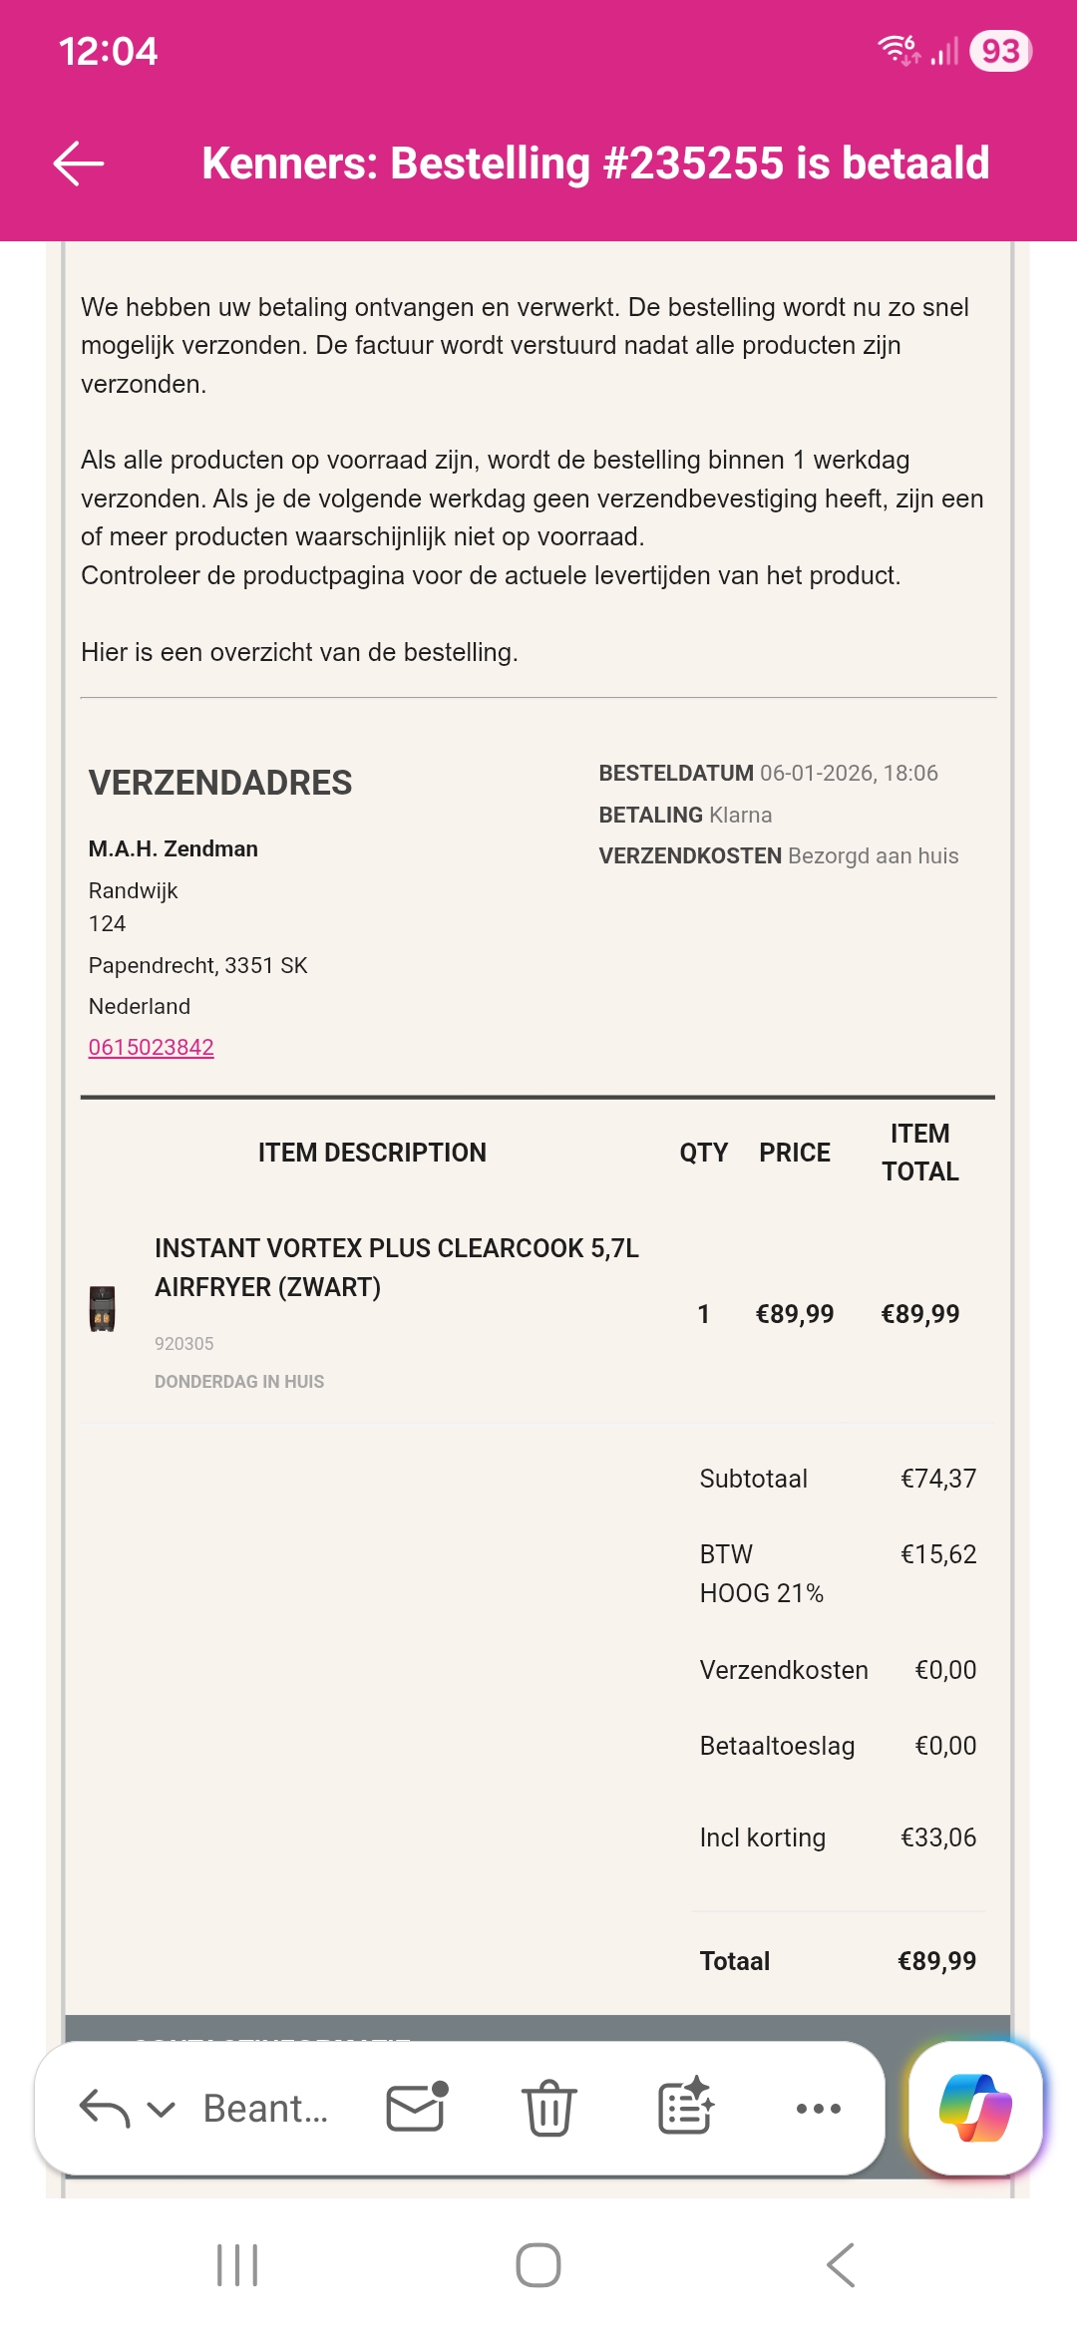This screenshot has width=1077, height=2333.
Task: Delete email with trash icon
Action: [549, 2108]
